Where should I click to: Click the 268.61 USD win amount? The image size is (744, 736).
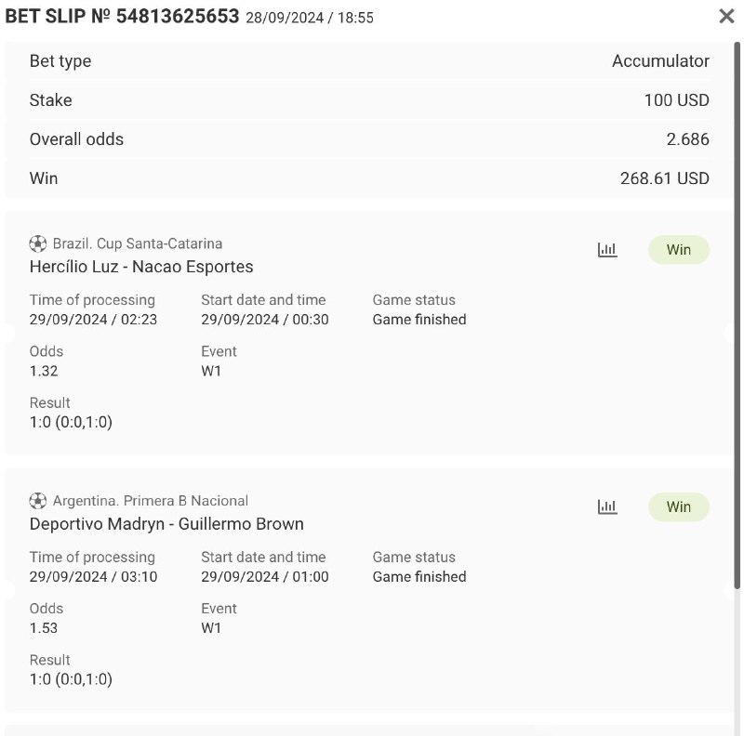click(x=664, y=178)
